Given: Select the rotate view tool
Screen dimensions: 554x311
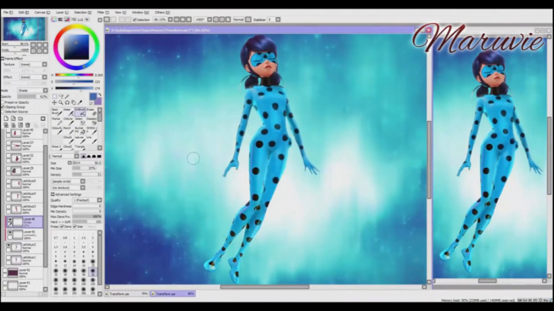Looking at the screenshot, I should point(67,103).
